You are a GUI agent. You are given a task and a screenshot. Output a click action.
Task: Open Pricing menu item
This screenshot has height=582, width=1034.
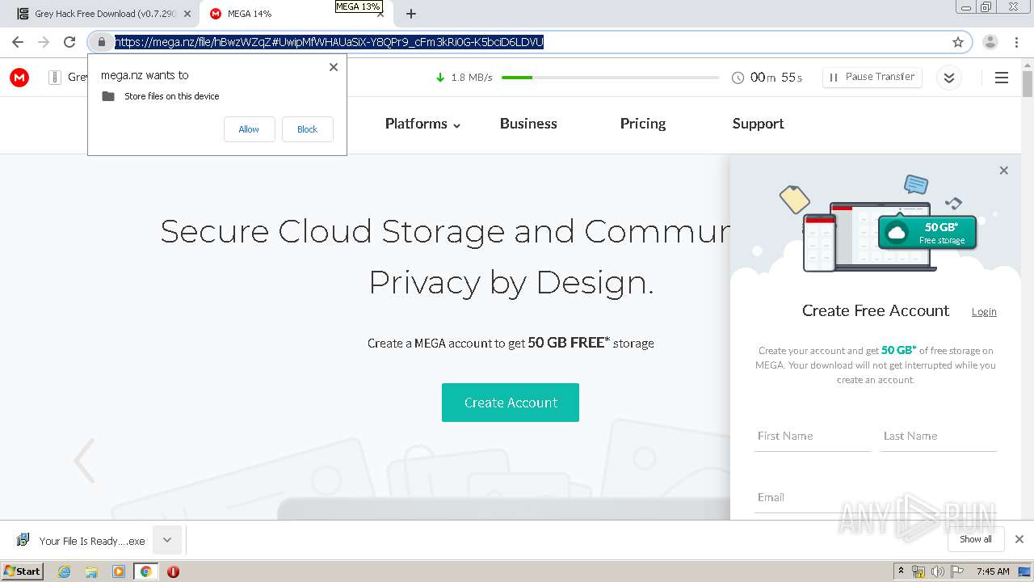click(643, 124)
